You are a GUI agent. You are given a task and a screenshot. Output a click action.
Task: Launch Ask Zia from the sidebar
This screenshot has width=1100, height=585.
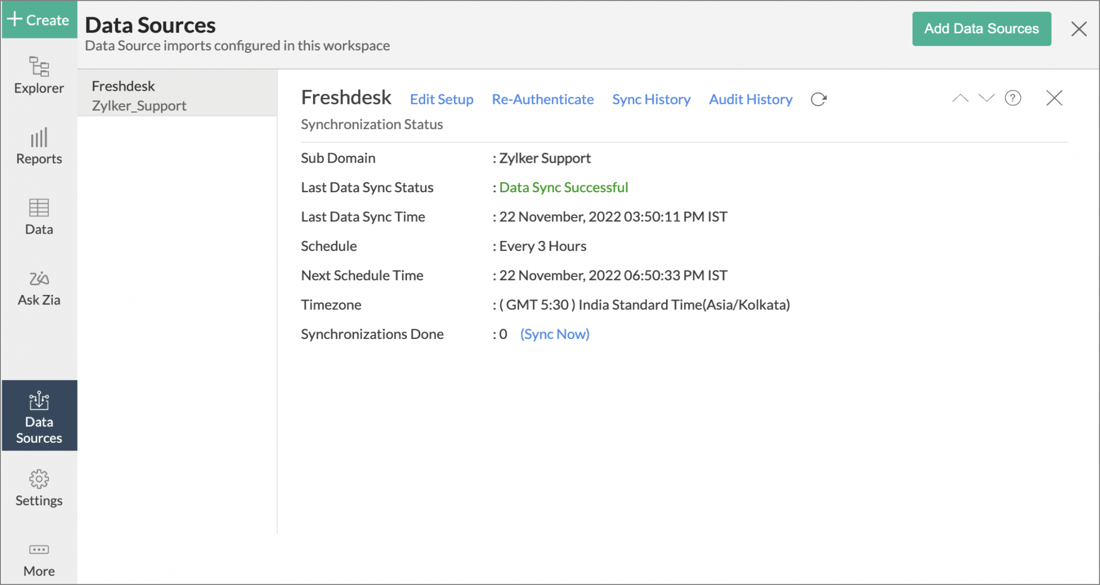point(38,287)
